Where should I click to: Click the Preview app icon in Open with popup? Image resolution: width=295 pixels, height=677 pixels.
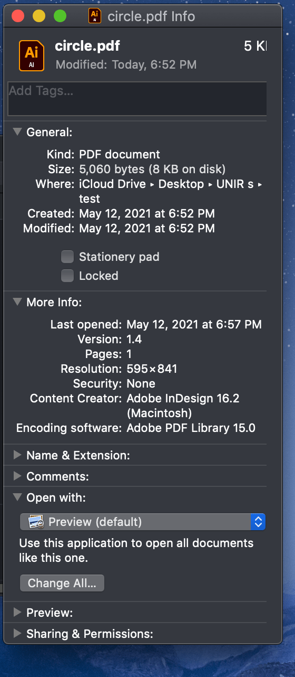pyautogui.click(x=36, y=522)
